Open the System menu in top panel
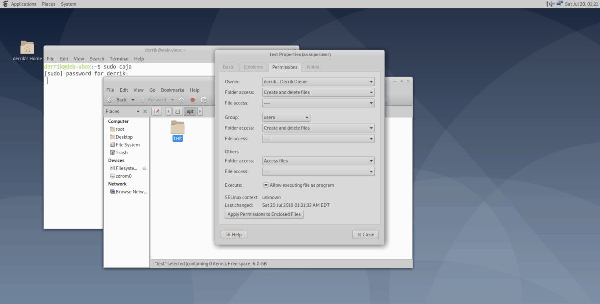 [x=69, y=4]
